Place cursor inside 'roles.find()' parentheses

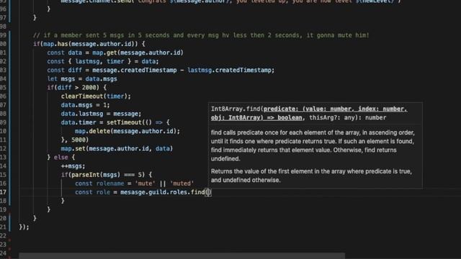coord(208,192)
